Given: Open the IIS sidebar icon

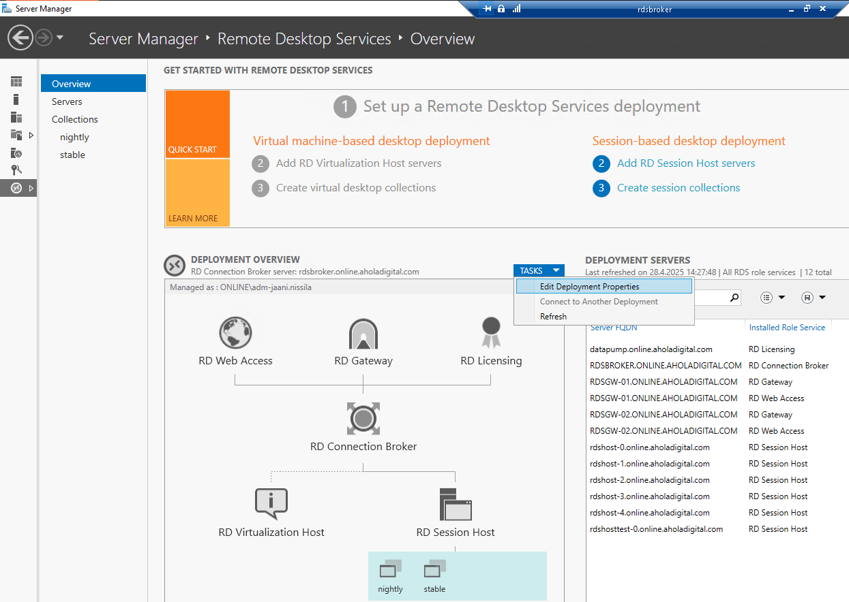Looking at the screenshot, I should pyautogui.click(x=16, y=153).
